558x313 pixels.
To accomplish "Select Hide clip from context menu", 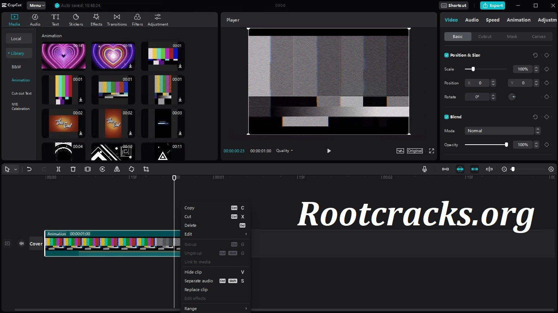I will pos(215,272).
